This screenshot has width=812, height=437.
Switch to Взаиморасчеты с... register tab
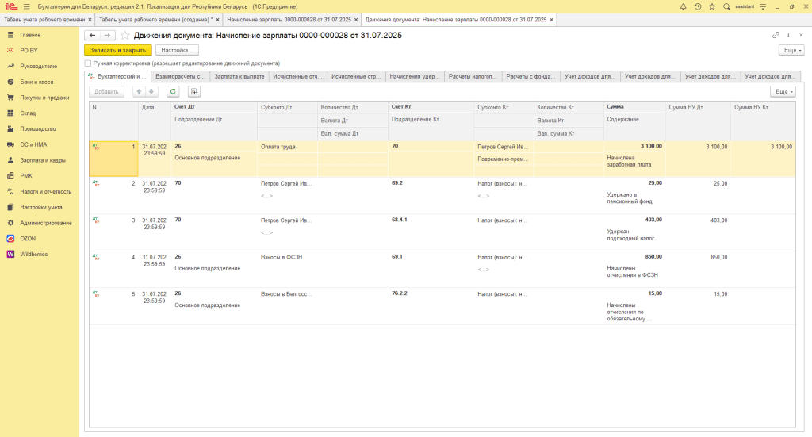coord(180,77)
